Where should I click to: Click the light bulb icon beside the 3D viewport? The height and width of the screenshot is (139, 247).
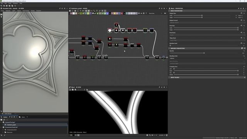[x=2, y=17]
